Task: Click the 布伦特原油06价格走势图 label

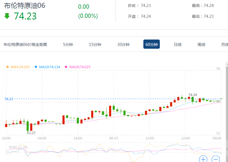Action: pyautogui.click(x=25, y=44)
